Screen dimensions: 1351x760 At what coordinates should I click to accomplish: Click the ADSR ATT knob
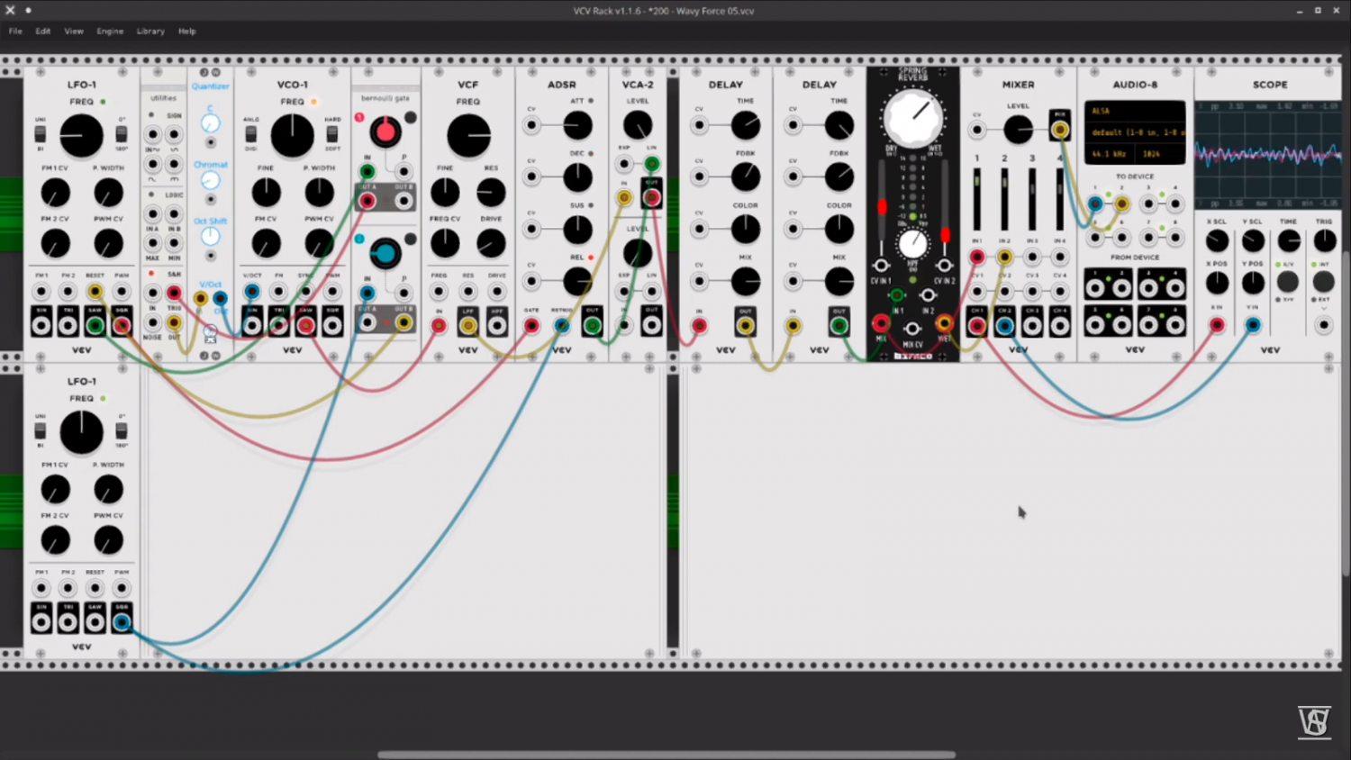pyautogui.click(x=577, y=126)
